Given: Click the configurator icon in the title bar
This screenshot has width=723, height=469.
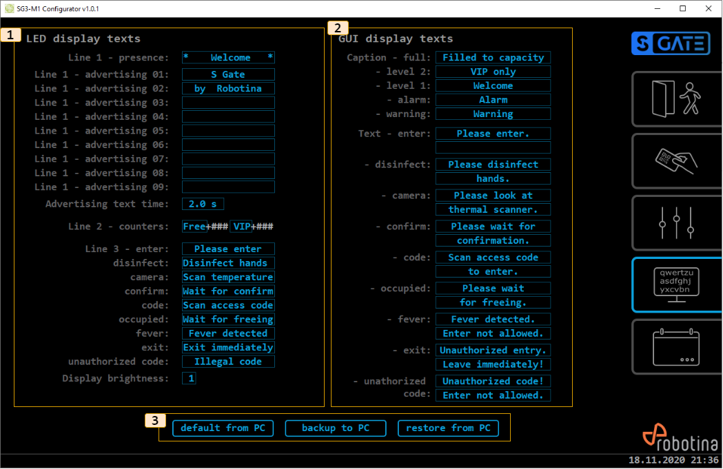Looking at the screenshot, I should 8,8.
